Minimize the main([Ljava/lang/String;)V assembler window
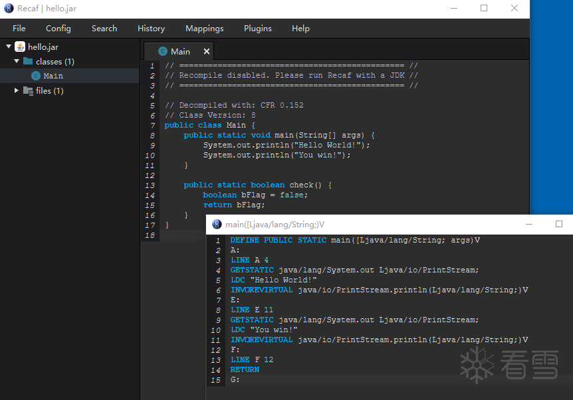 pyautogui.click(x=528, y=224)
